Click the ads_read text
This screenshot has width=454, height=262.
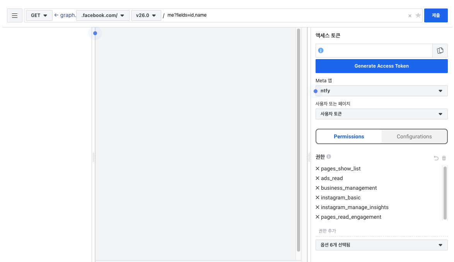(x=332, y=178)
